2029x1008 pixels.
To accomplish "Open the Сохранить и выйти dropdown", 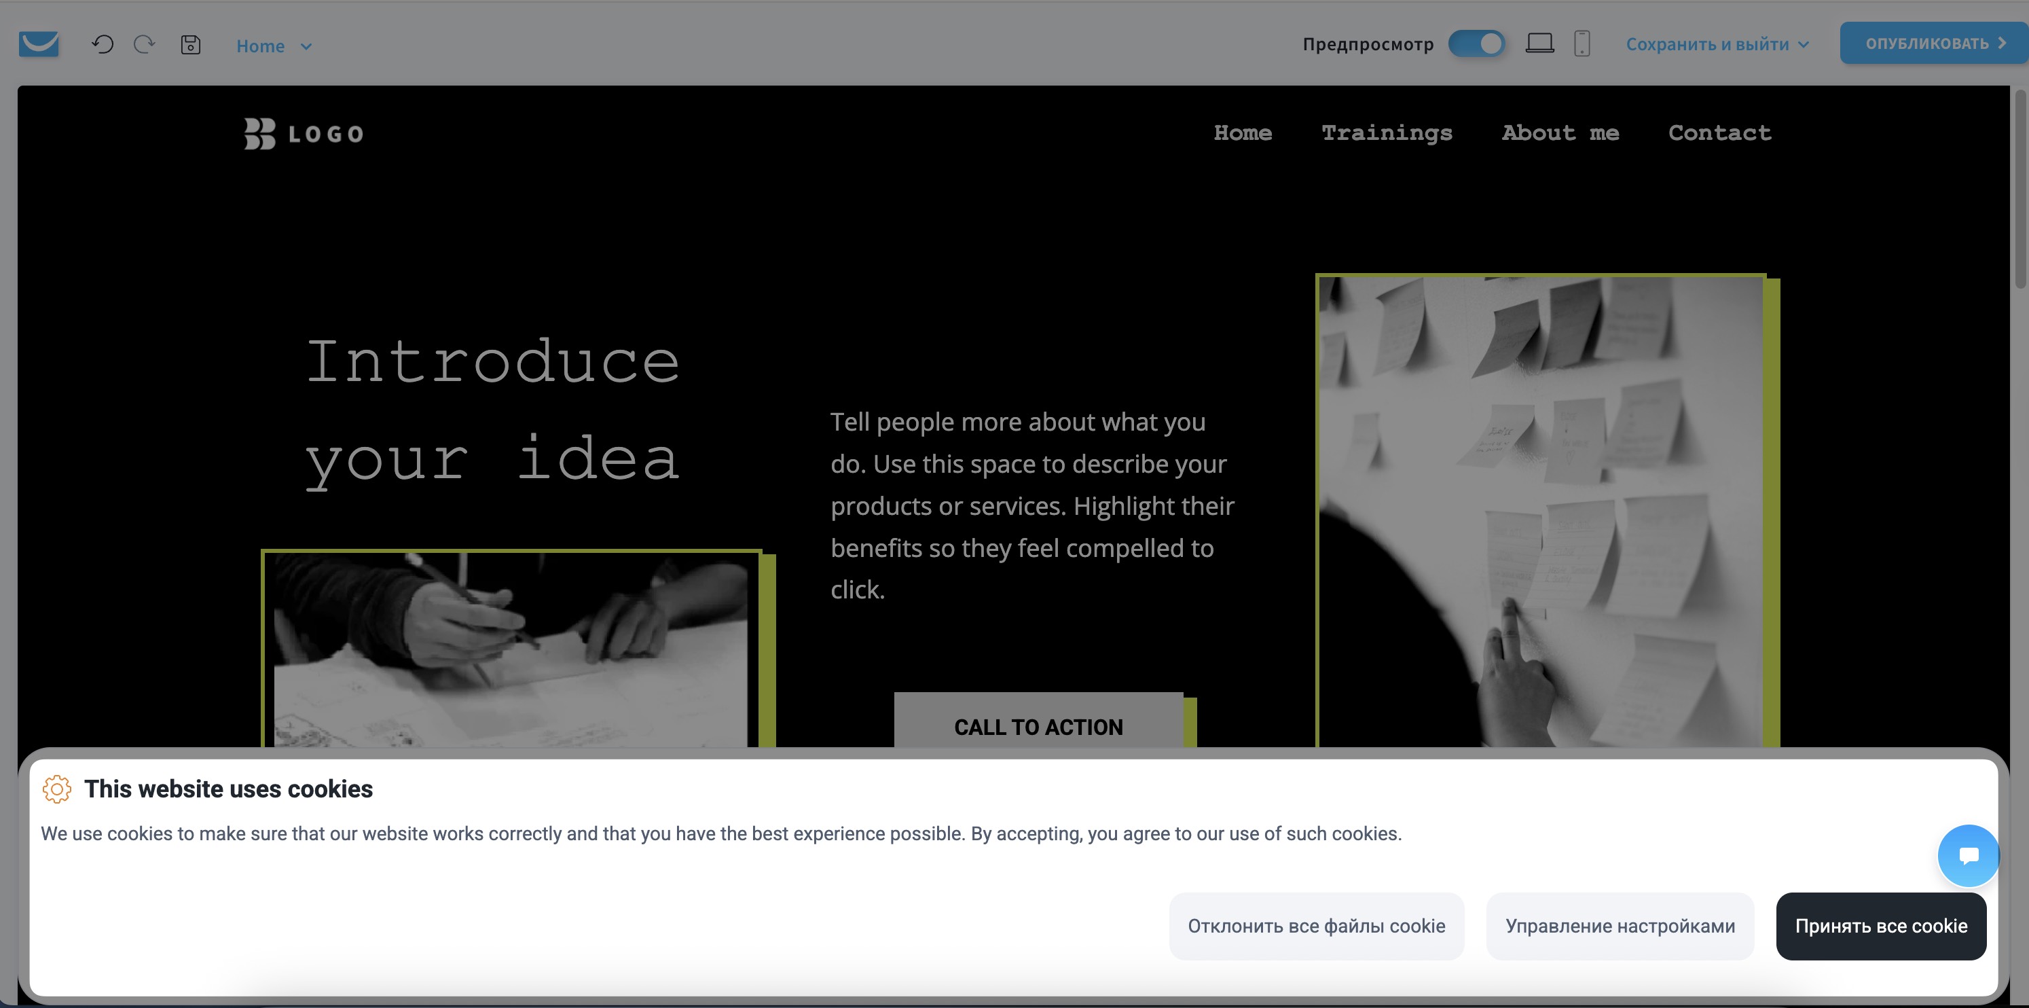I will (1717, 44).
